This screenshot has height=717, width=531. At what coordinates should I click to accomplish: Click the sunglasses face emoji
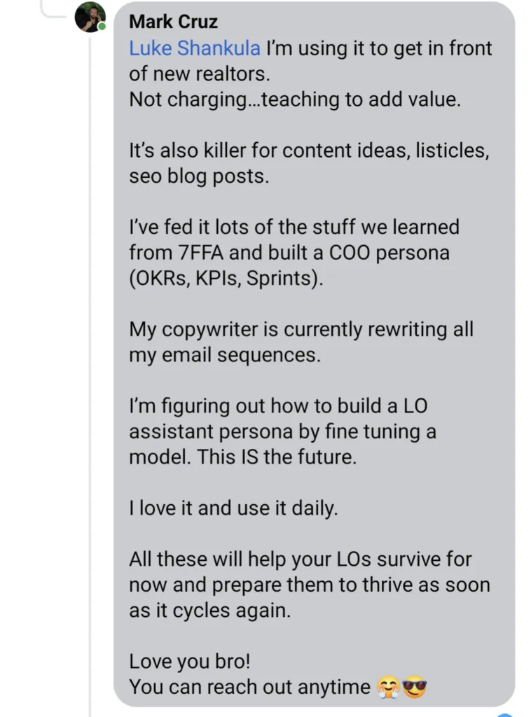415,687
